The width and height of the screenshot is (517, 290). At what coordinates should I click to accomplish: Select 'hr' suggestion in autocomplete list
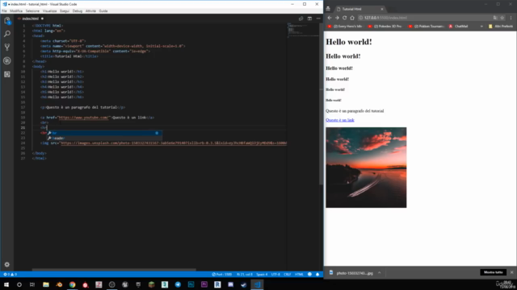[104, 133]
